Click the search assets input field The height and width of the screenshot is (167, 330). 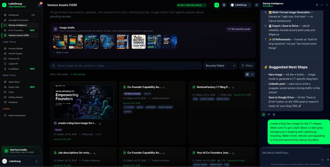[x=126, y=66]
